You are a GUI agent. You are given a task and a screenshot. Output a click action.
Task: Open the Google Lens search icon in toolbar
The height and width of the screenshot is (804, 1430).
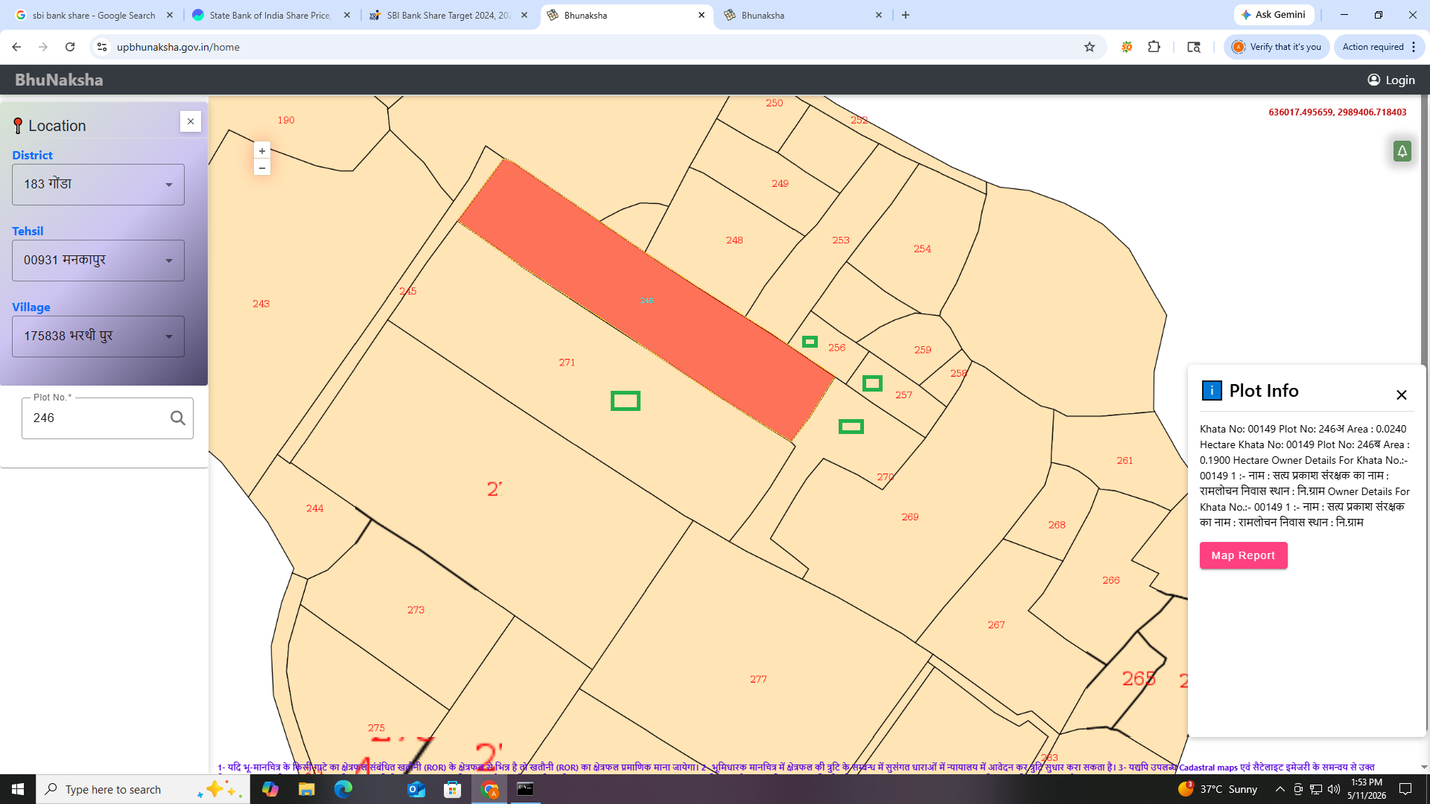(1194, 47)
